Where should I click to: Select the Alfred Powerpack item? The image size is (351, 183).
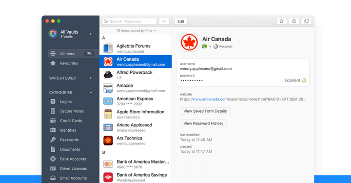136,75
